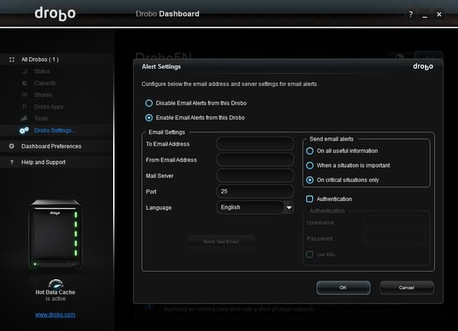Click the Send Test Email button

(x=221, y=242)
